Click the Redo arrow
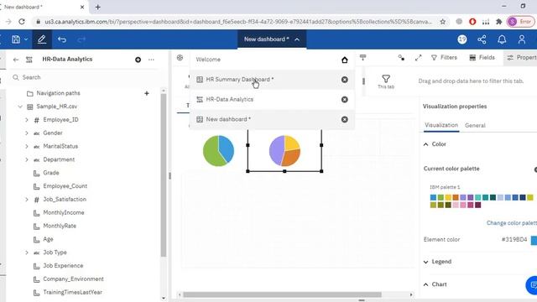Viewport: 537px width, 302px height. (81, 39)
